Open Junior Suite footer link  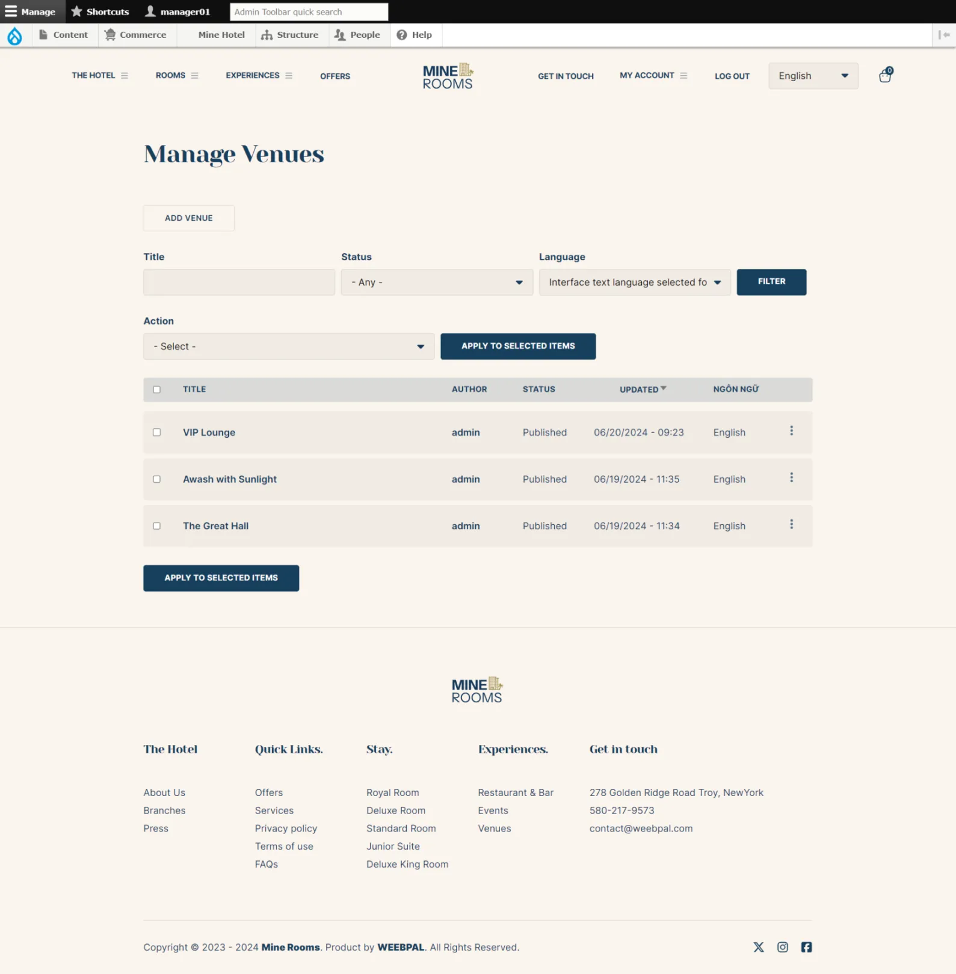click(393, 847)
